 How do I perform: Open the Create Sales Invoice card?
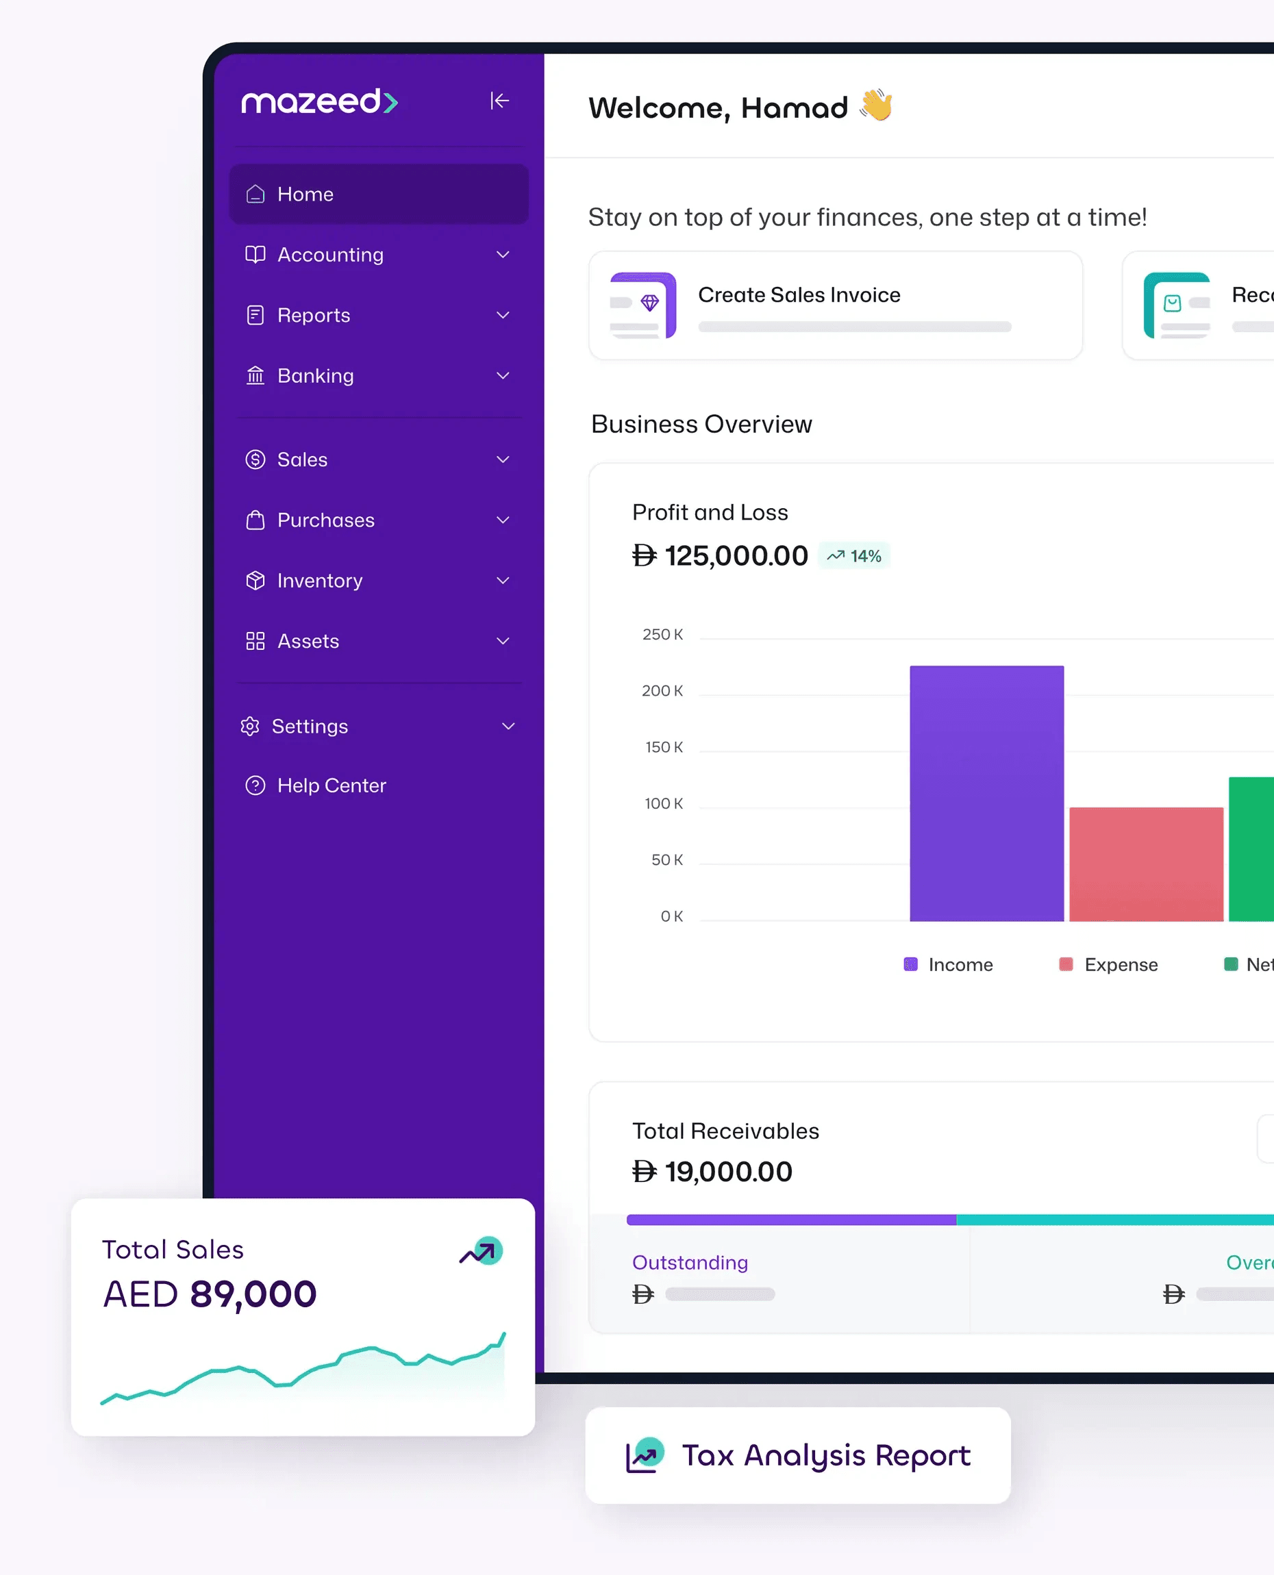835,305
